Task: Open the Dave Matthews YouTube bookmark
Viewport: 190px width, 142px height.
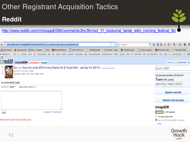Action: pyautogui.click(x=60, y=50)
